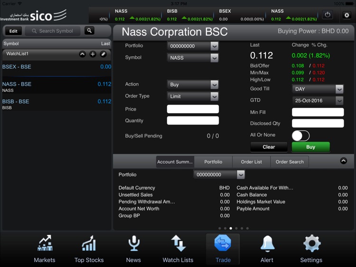Switch to the Order Search tab
Viewport: 356px width, 267px height.
290,162
